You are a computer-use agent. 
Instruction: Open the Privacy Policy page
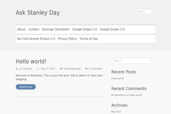tap(67, 39)
